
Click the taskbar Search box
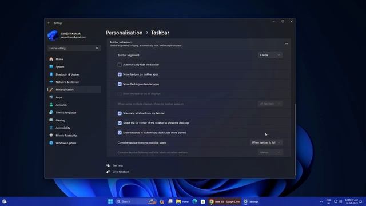tap(136, 201)
